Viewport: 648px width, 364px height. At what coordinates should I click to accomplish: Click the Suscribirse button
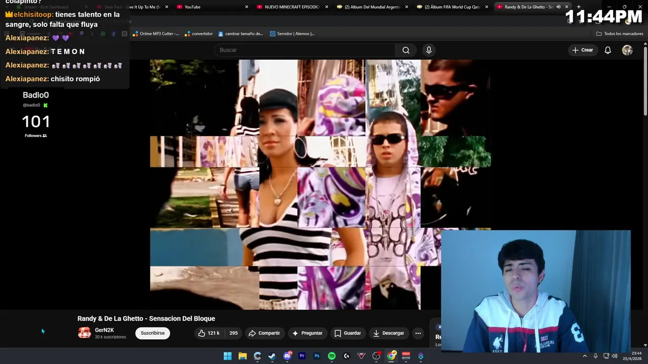(152, 333)
